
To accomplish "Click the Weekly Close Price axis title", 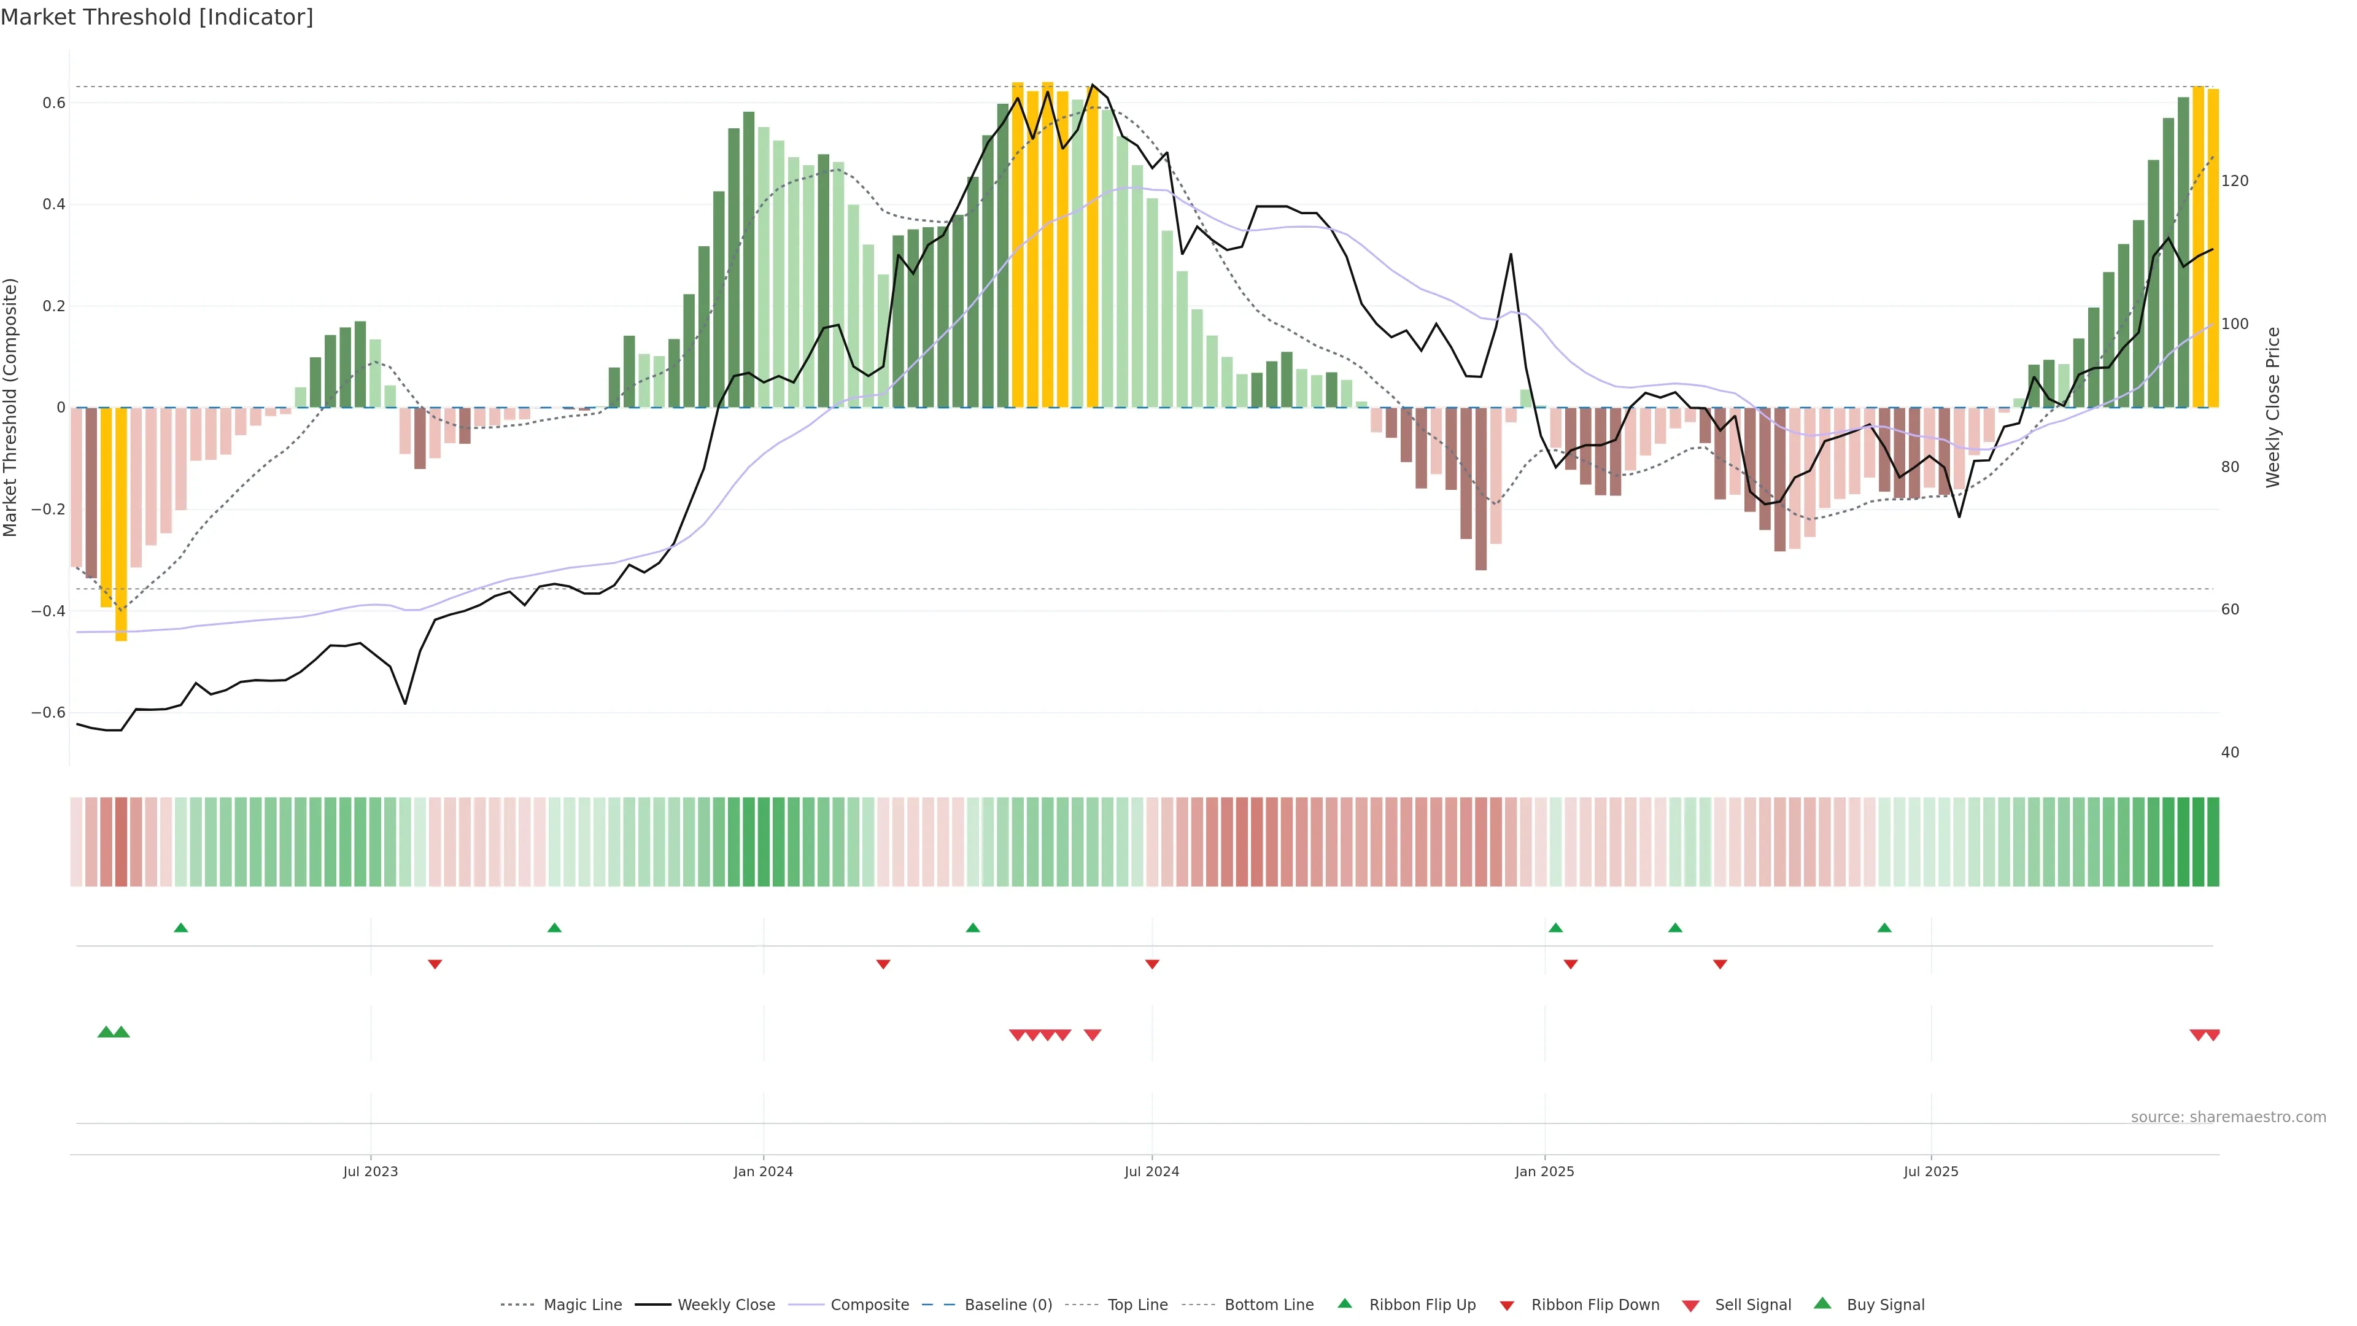I will [x=2273, y=407].
